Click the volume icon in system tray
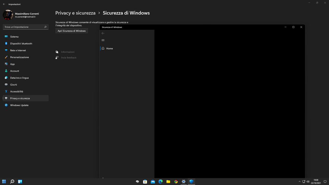 [308, 182]
